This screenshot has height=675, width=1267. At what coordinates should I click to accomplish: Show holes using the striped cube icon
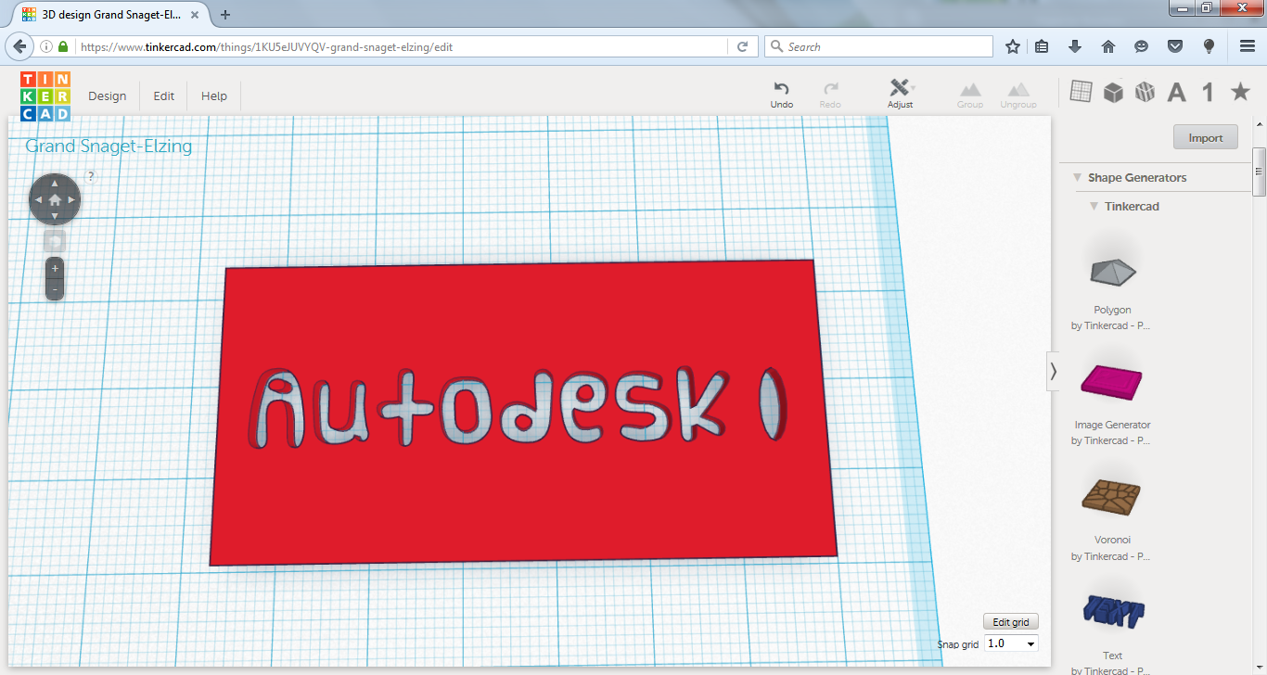[1144, 91]
